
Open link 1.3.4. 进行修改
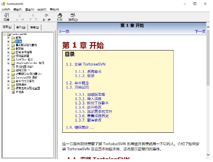pos(88,107)
